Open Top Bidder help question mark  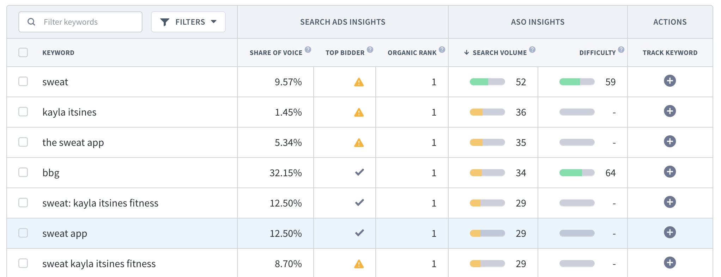click(370, 49)
